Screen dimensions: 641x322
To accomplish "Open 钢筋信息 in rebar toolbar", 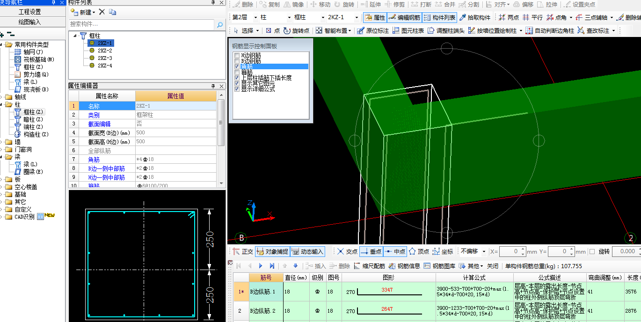I will [x=404, y=266].
